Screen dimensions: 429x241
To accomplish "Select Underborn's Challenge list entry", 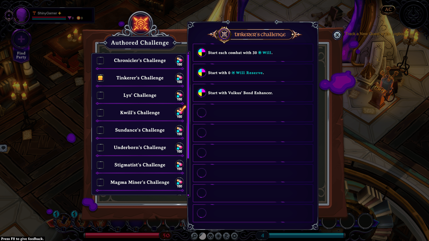I will [x=140, y=148].
